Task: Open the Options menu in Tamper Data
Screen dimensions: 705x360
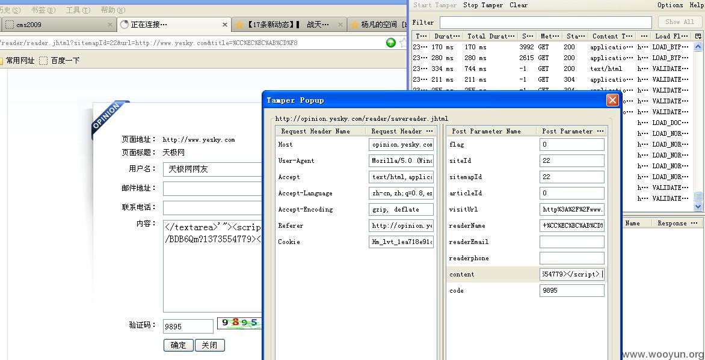Action: 670,5
